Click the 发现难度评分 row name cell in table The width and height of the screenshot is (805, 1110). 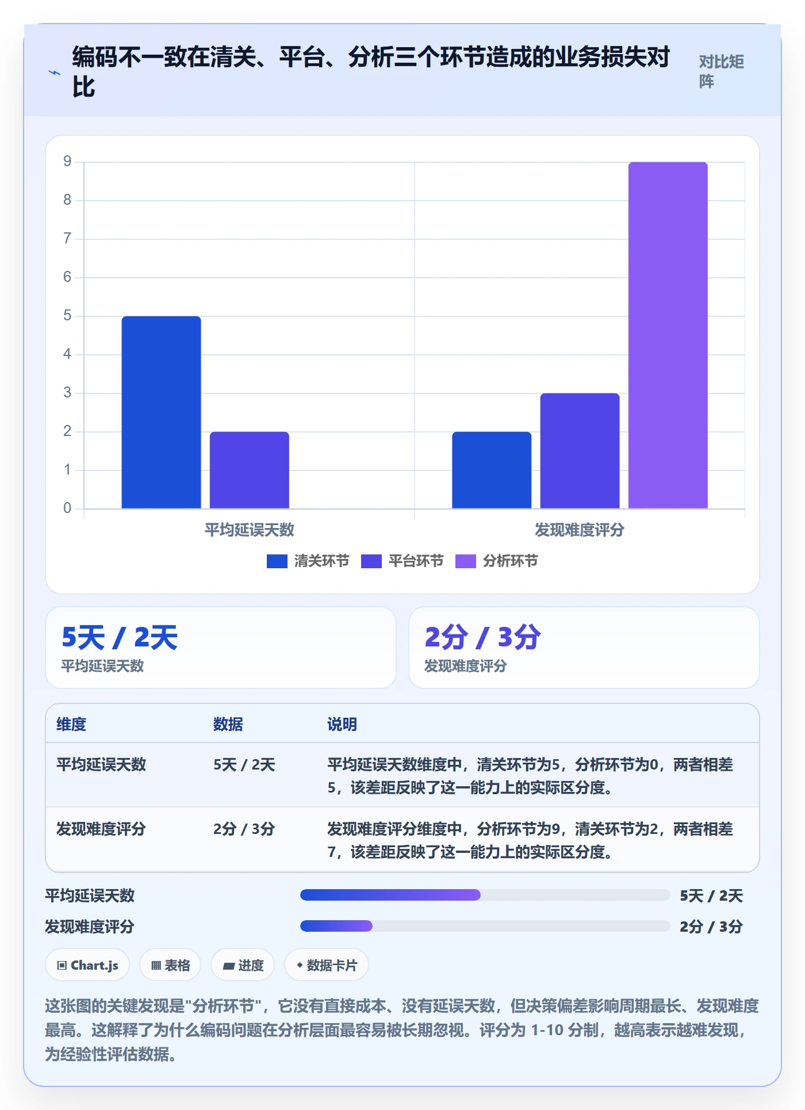pos(101,829)
